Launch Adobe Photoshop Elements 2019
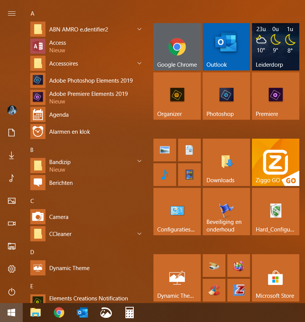 (86, 80)
